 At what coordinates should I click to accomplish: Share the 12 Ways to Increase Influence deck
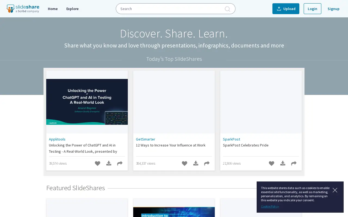click(207, 163)
